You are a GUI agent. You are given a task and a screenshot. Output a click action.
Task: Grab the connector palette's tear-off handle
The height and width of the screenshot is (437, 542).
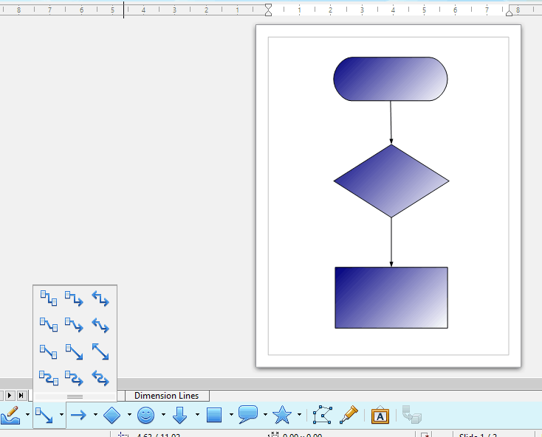click(75, 396)
